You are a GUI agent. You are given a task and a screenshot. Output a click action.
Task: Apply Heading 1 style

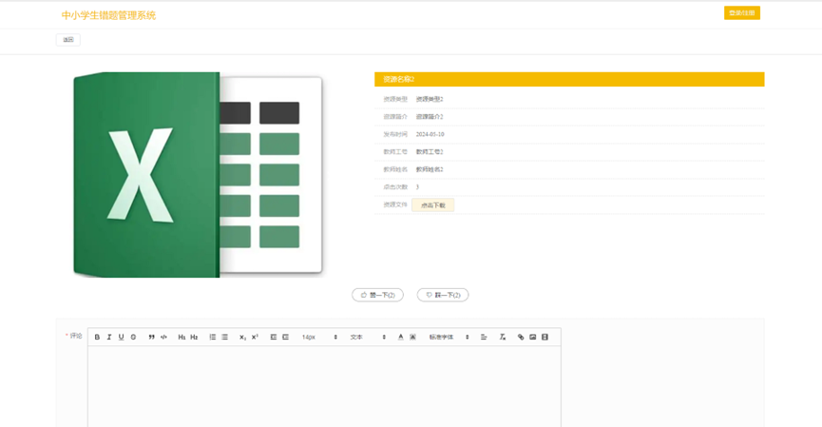[182, 337]
